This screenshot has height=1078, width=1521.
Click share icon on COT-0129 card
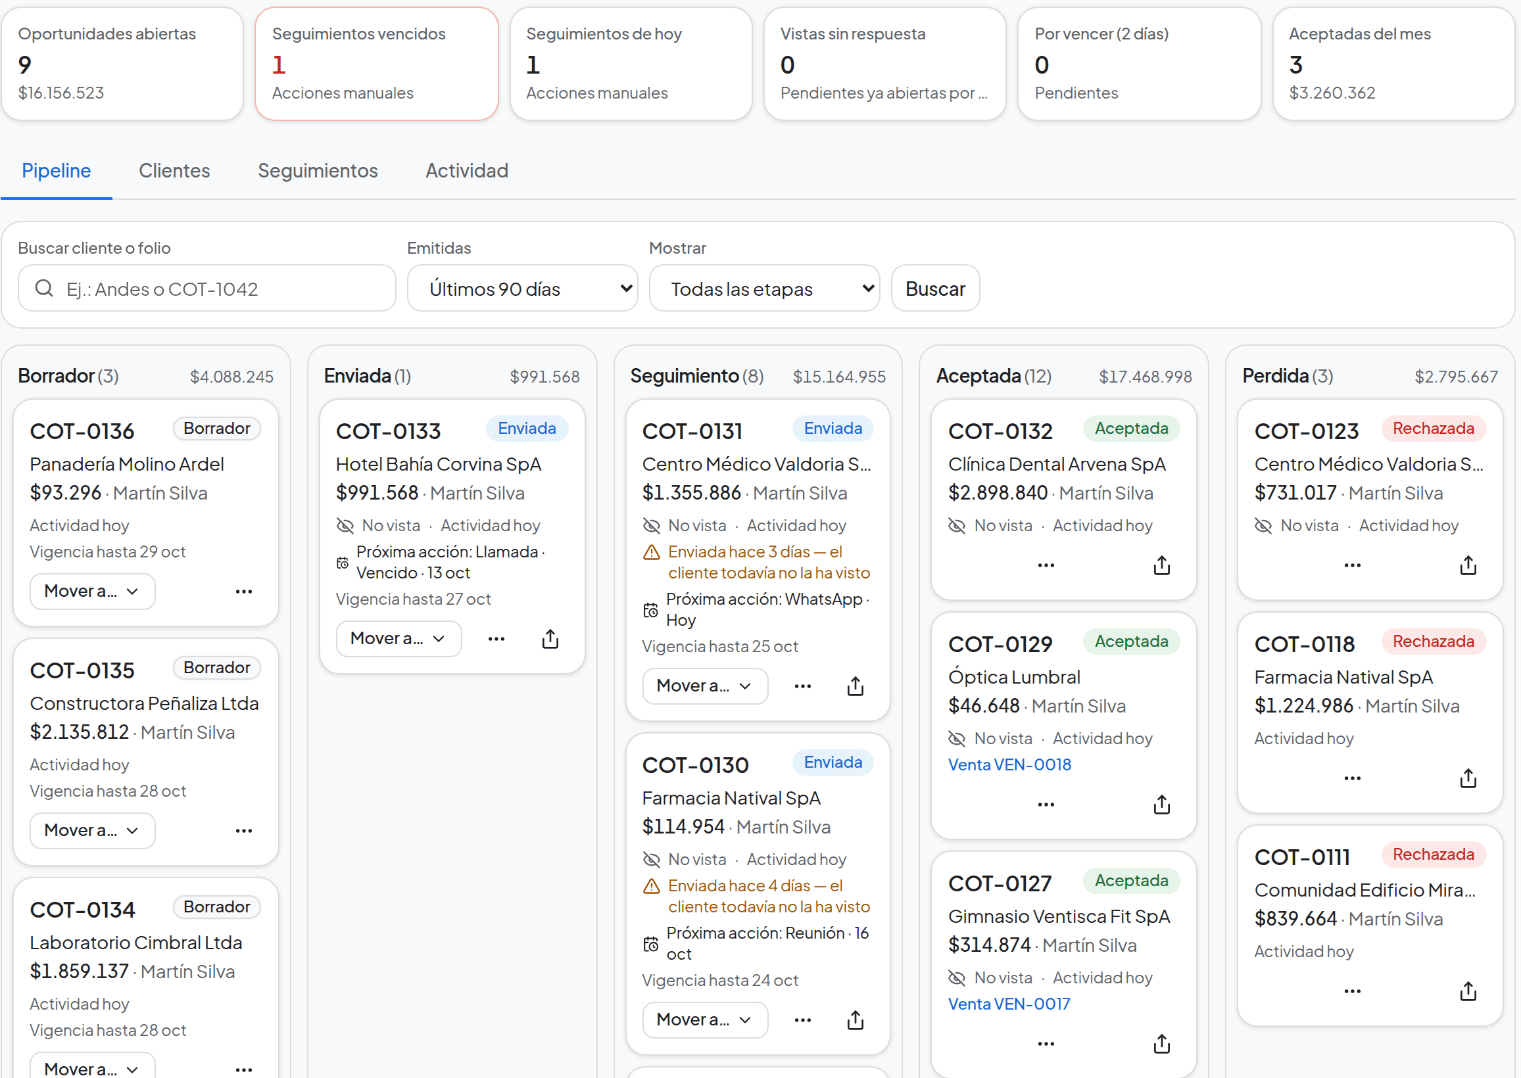1162,804
